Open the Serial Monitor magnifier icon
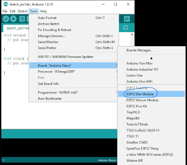This screenshot has width=187, height=165. [x=127, y=19]
